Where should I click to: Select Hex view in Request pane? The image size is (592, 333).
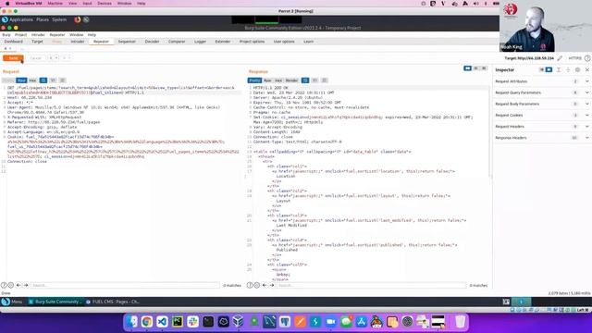pos(32,80)
